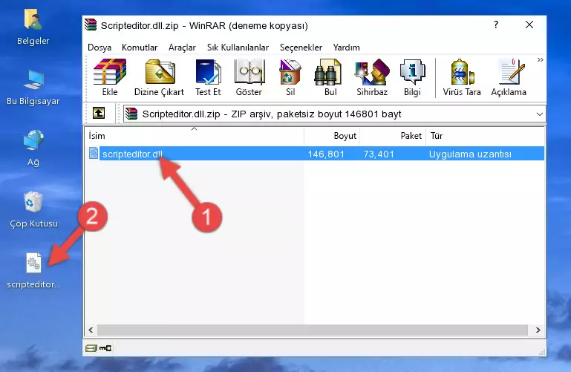Expand the hidden toolbar buttons chevron

click(x=540, y=59)
